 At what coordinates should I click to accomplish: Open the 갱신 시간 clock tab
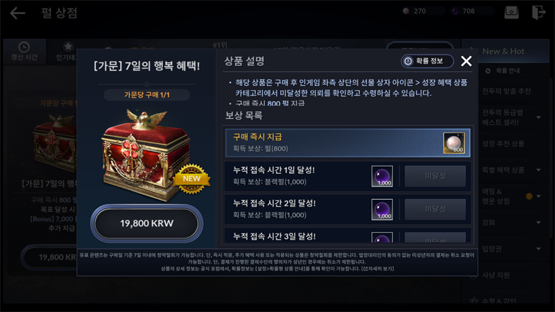(x=24, y=51)
